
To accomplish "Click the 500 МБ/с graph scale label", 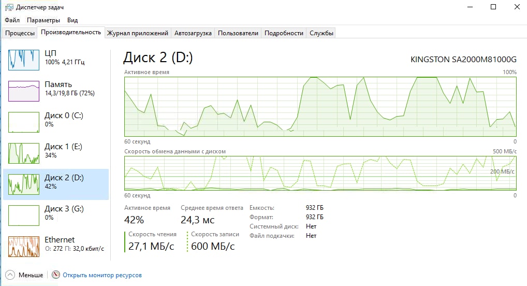I will 505,151.
